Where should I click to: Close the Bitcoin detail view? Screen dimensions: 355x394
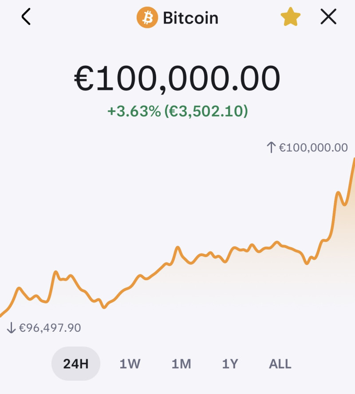(x=328, y=17)
